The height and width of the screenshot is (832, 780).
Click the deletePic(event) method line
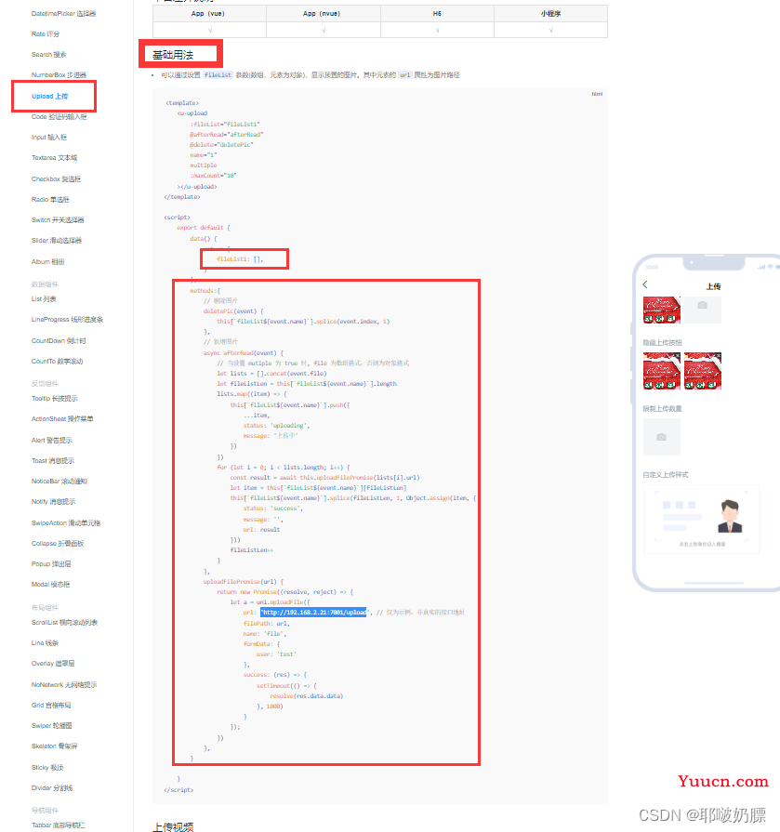(x=233, y=311)
